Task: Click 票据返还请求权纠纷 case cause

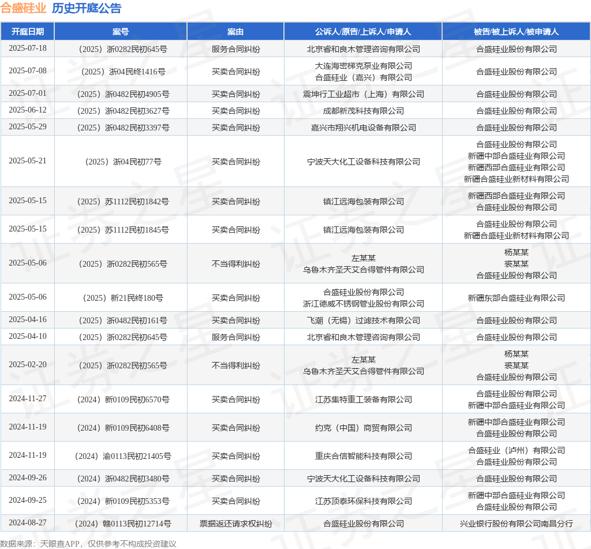Action: [235, 524]
